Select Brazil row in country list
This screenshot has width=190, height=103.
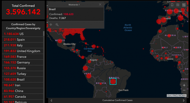[22, 80]
